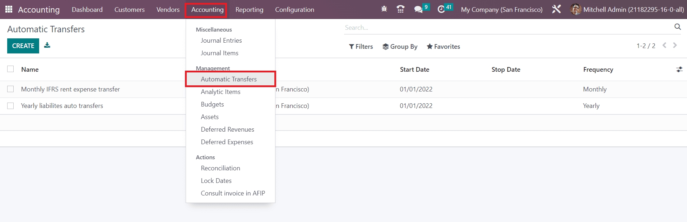Expand the Group By dropdown
The width and height of the screenshot is (687, 222).
[x=400, y=47]
